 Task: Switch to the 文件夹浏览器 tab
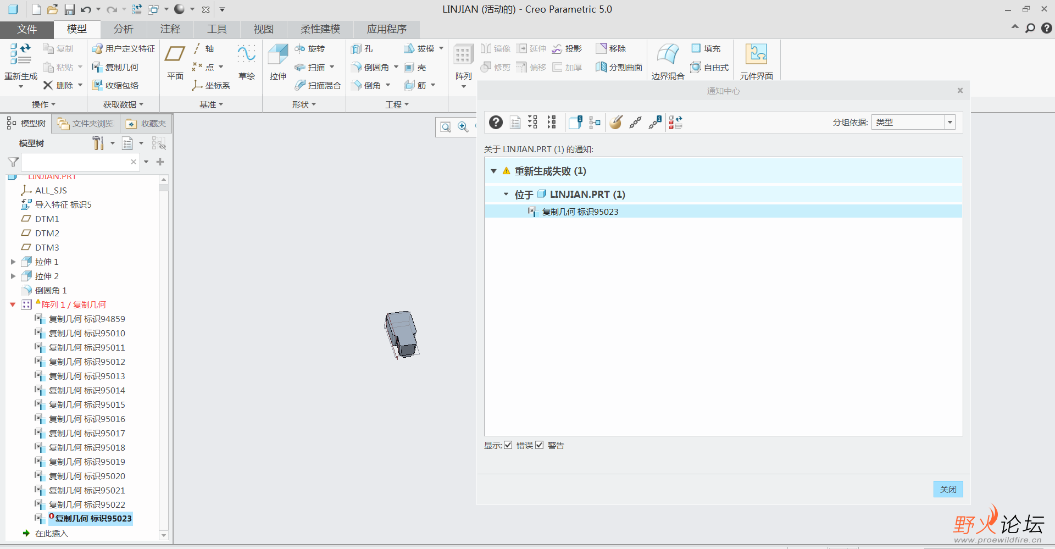(86, 124)
